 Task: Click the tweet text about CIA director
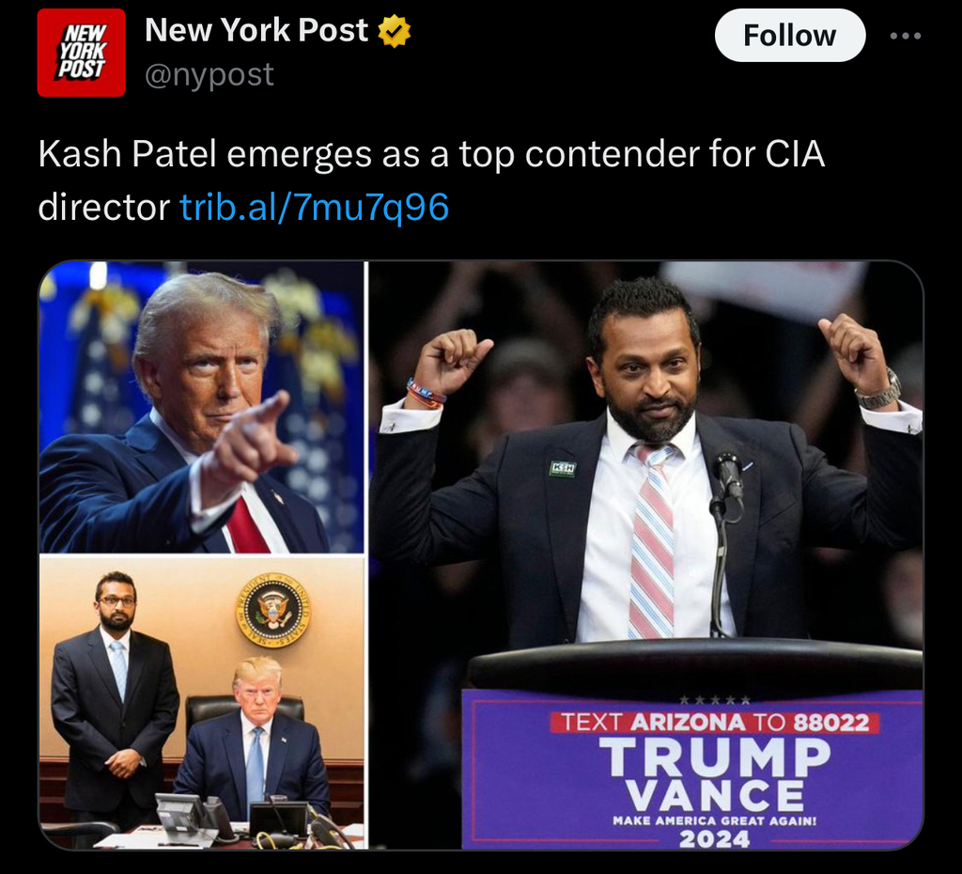tap(430, 179)
